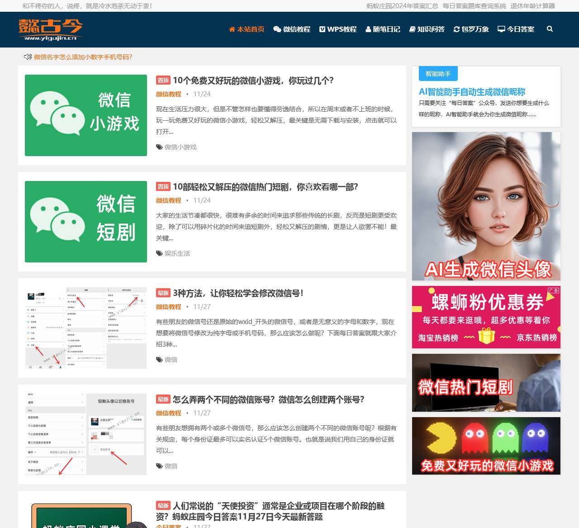The height and width of the screenshot is (528, 579).
Task: Open the AI智能助手自动生成微信昵称 sidebar link
Action: (472, 92)
